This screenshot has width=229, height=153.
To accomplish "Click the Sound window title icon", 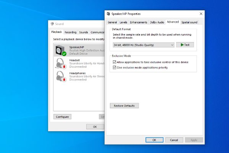I will pos(52,24).
